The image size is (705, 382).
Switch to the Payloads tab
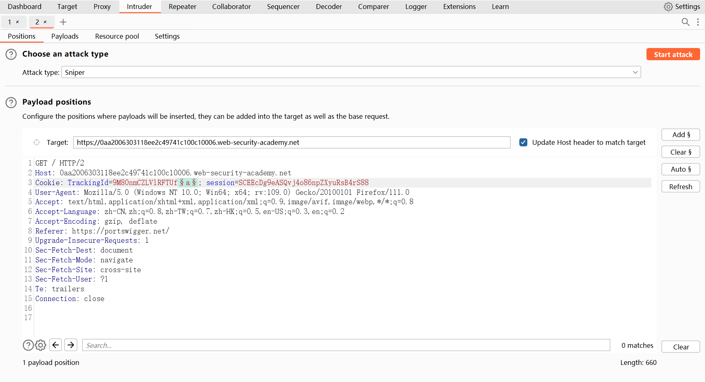click(x=65, y=36)
